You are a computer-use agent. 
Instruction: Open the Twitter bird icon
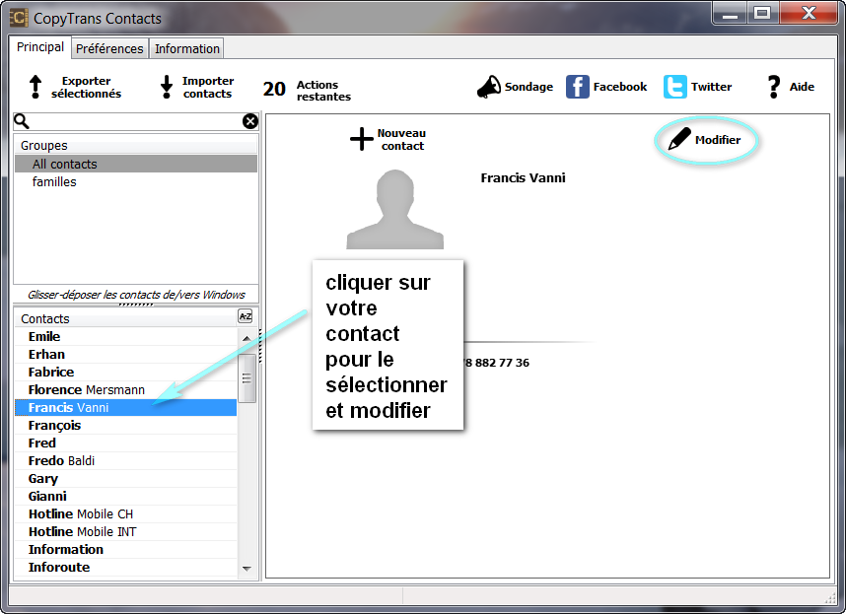tap(675, 87)
